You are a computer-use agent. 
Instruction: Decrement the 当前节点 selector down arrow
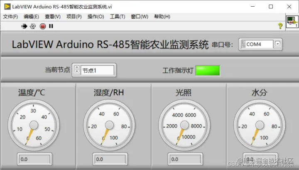point(77,71)
